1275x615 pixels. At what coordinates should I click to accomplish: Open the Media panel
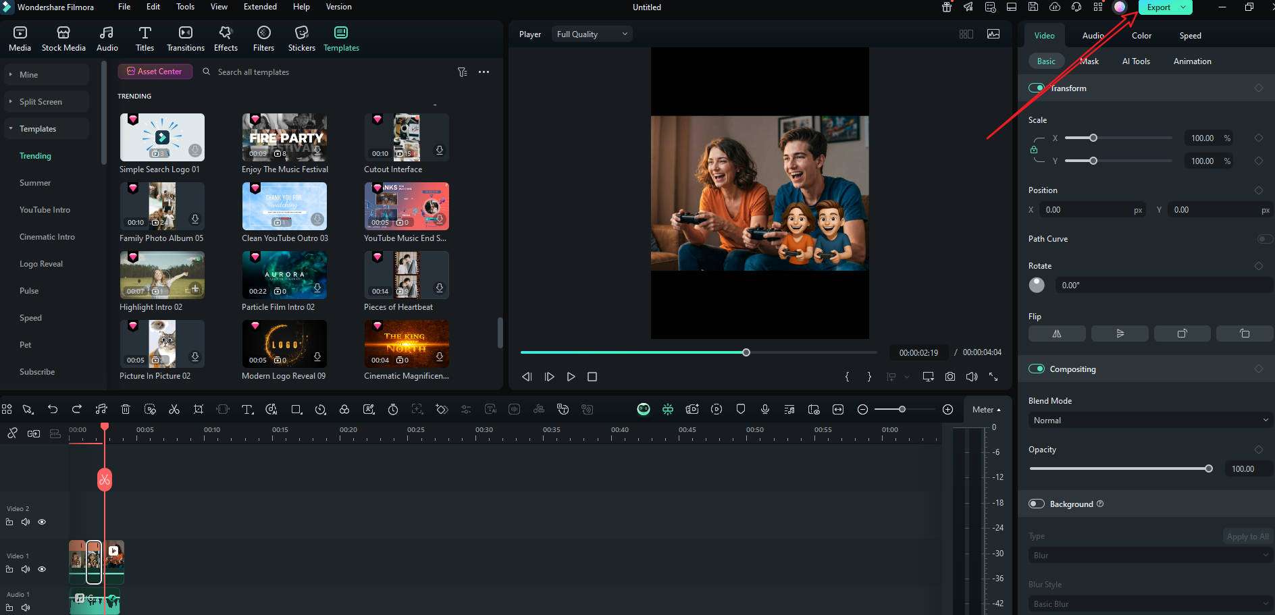pos(20,39)
